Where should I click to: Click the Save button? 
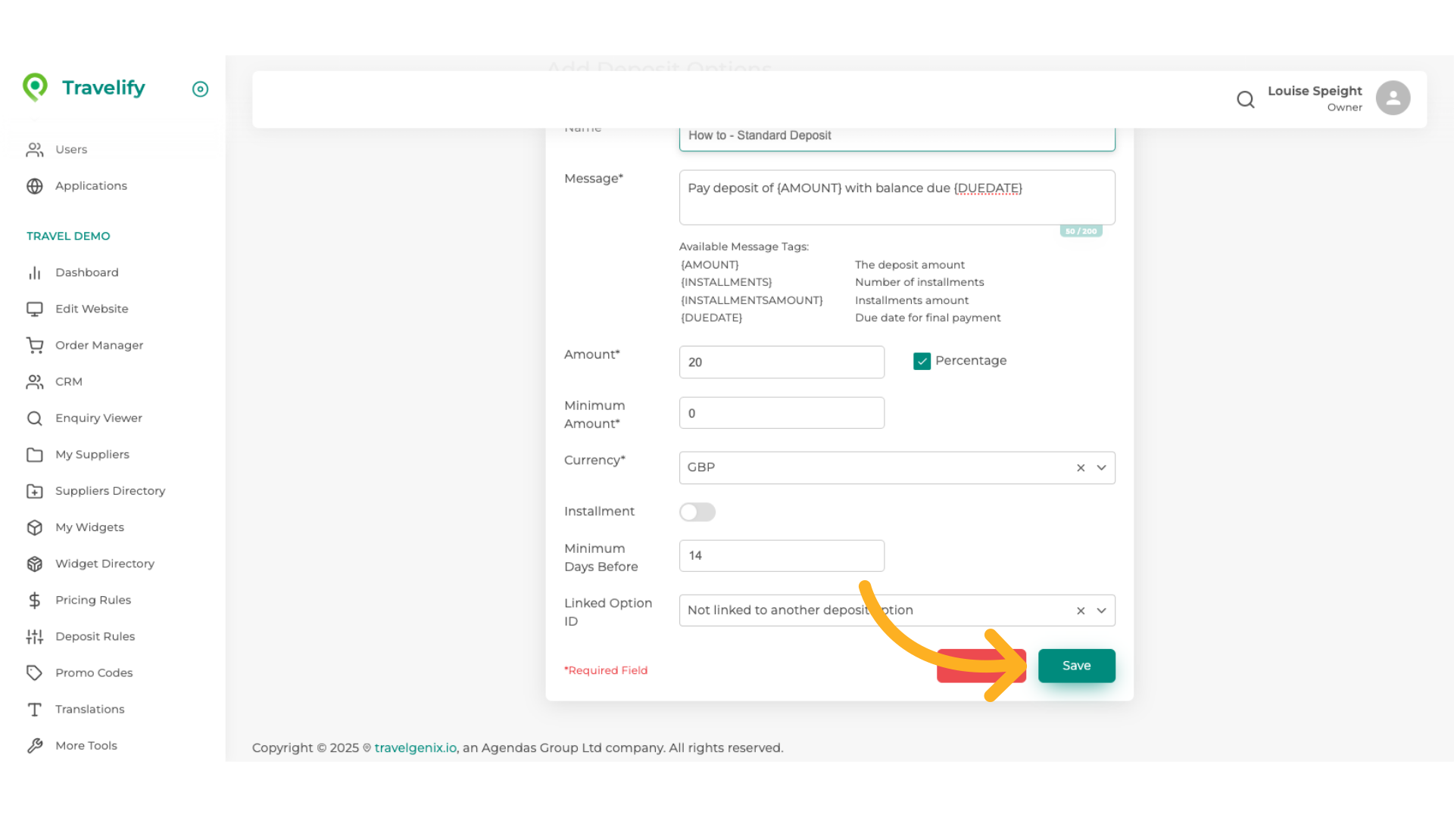[x=1076, y=666]
